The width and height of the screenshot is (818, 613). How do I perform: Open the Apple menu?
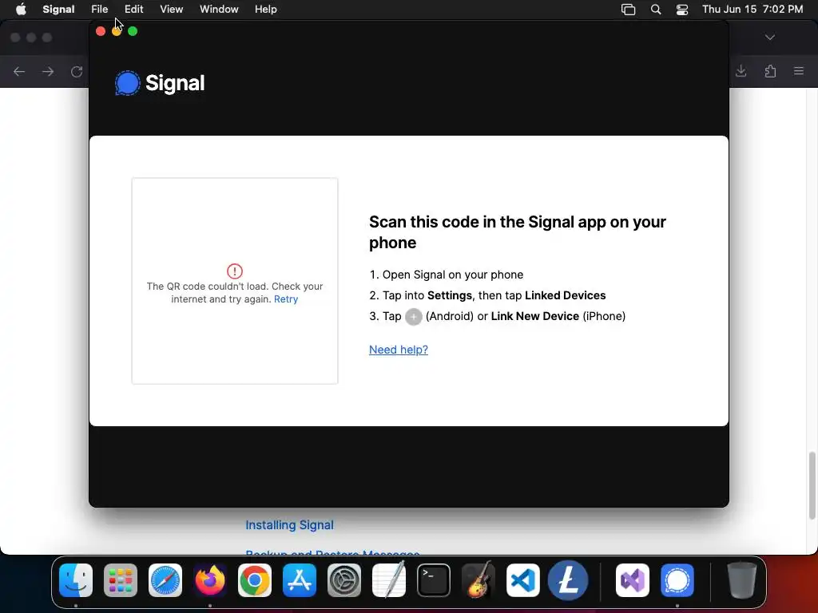[21, 10]
